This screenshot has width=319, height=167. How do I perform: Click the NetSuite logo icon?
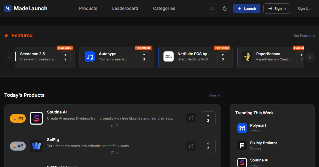pos(169,56)
